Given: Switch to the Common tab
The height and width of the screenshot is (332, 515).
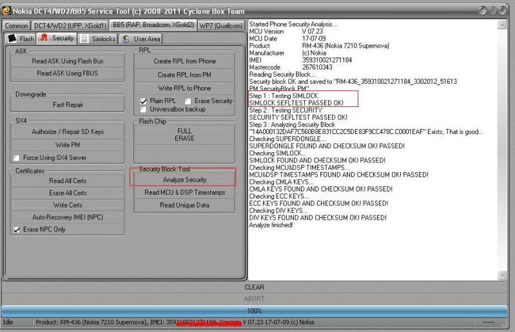Looking at the screenshot, I should click(16, 25).
